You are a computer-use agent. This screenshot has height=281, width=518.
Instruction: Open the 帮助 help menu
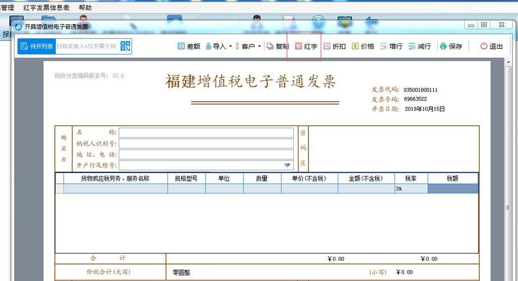(85, 8)
